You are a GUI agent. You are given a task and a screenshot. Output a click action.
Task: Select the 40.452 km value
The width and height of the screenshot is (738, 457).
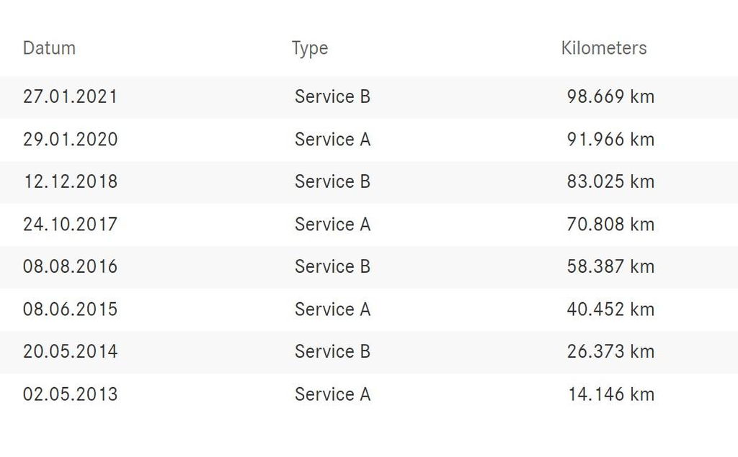coord(610,309)
